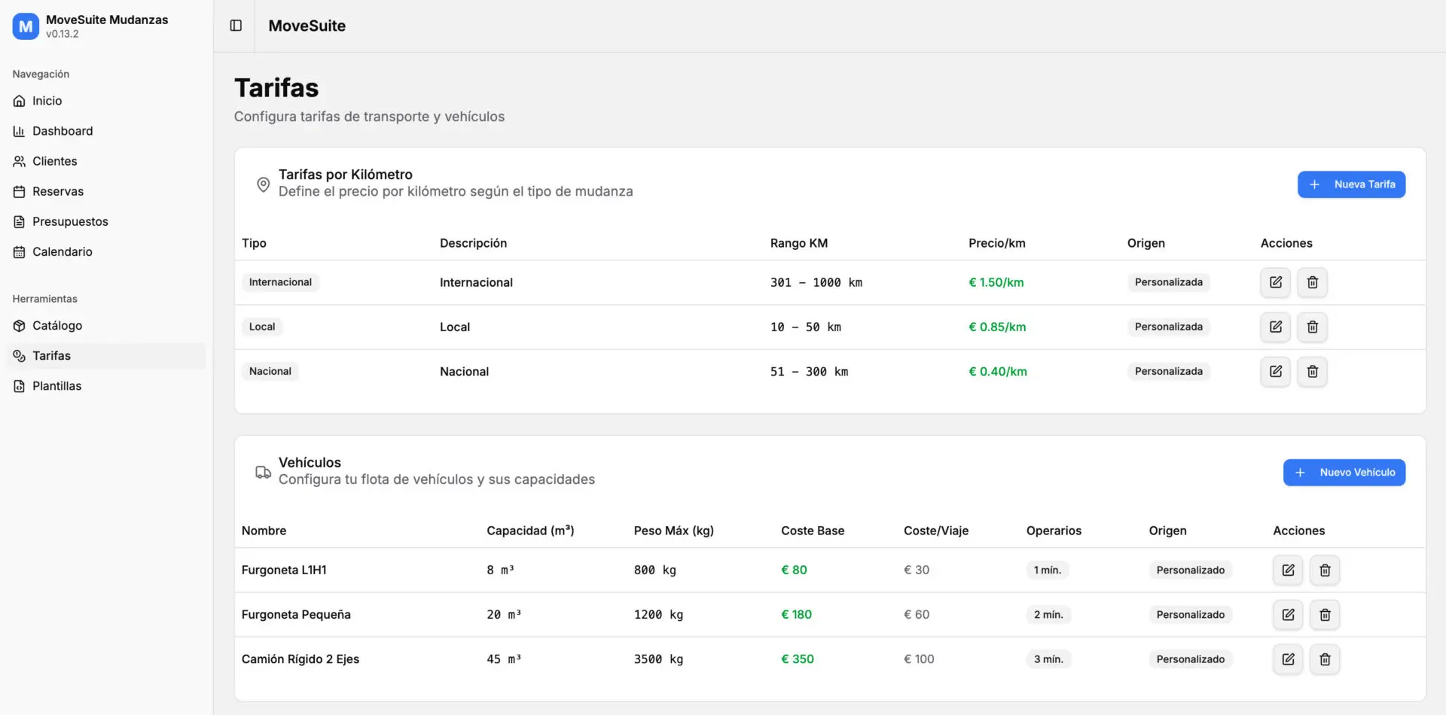
Task: Delete the Furgoneta L1H1 vehicle
Action: (x=1325, y=570)
